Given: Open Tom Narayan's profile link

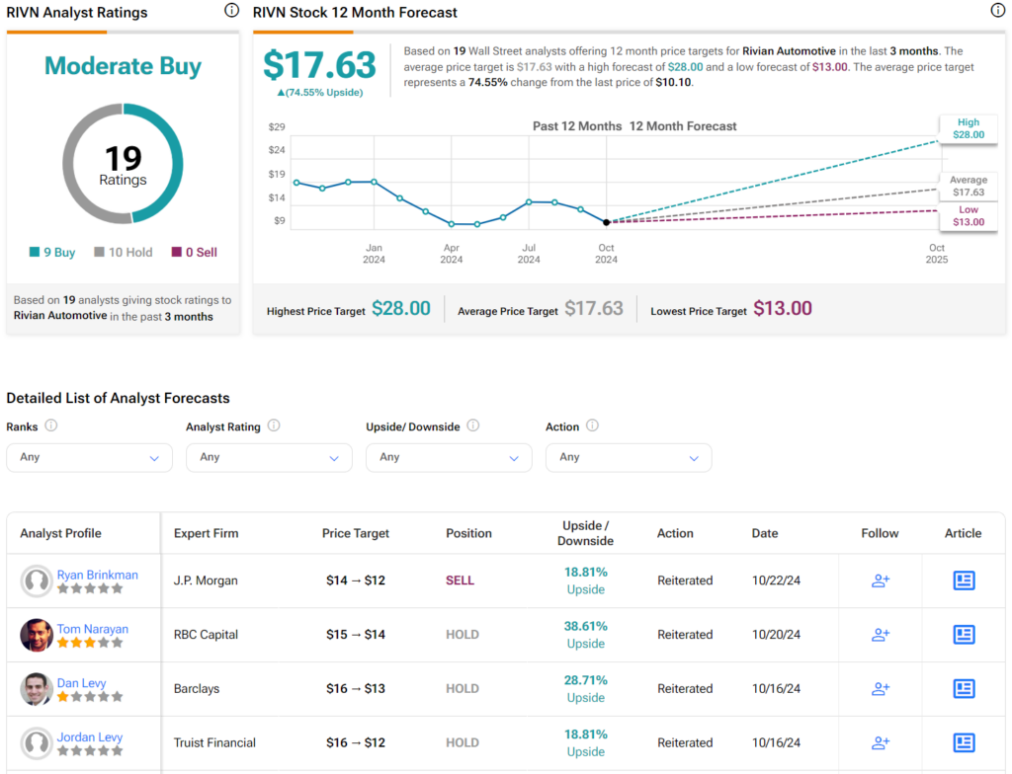Looking at the screenshot, I should [x=92, y=629].
